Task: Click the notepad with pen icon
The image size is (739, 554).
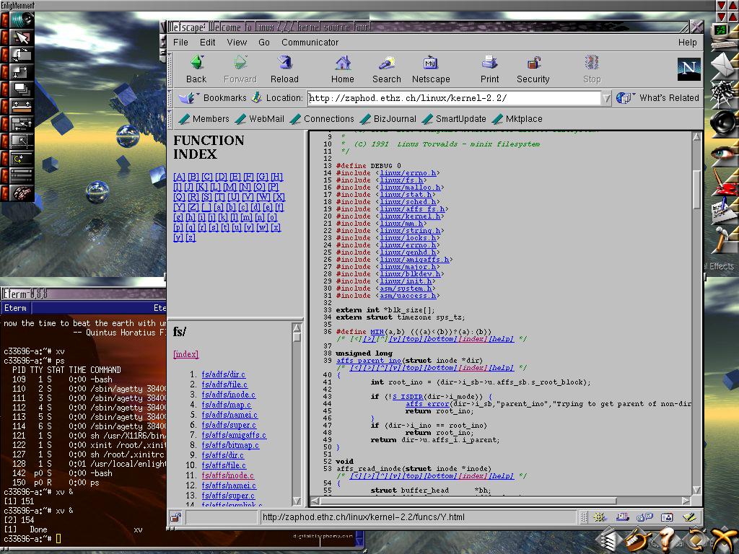Action: click(x=724, y=211)
